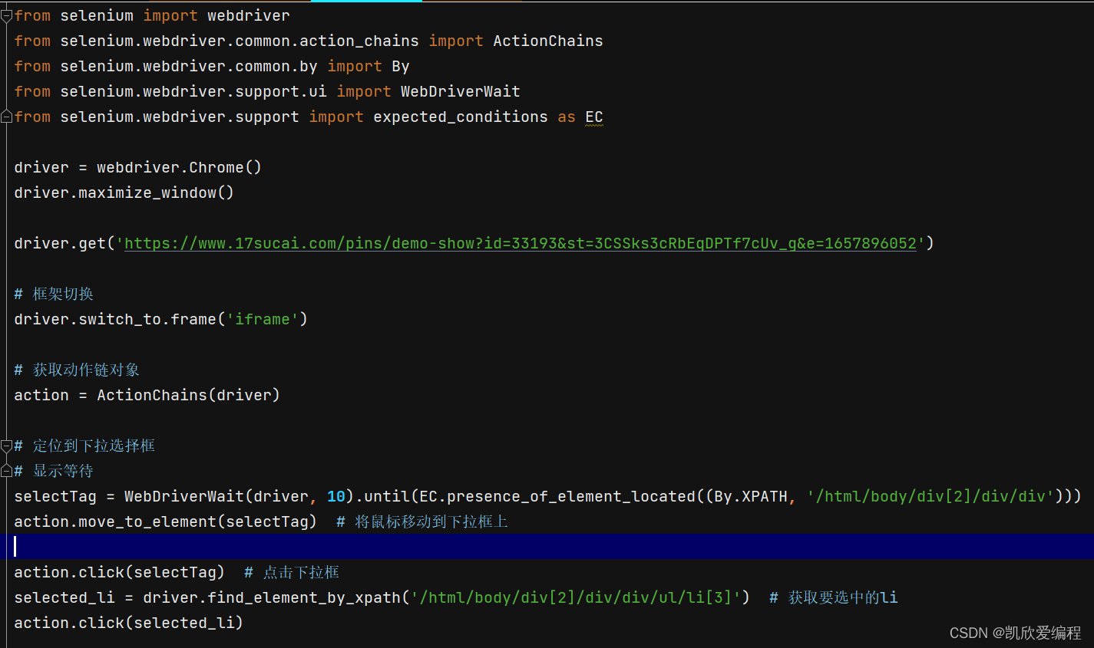
Task: Click 'webdriver' in first import line
Action: coord(249,16)
